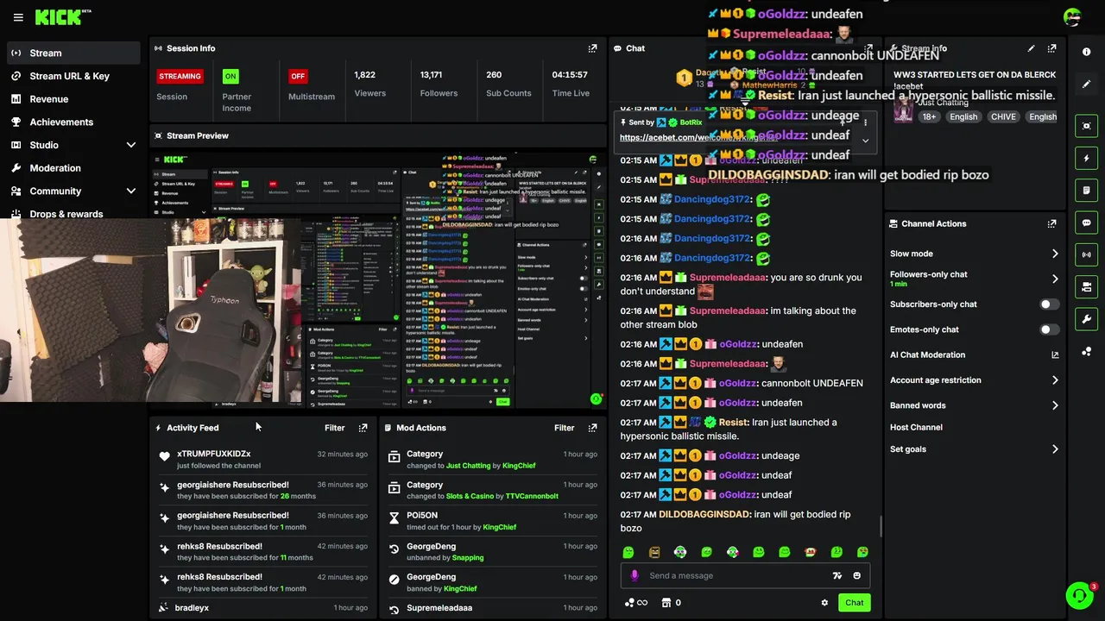Open the user avatar menu in the top bar
The image size is (1105, 621).
[1072, 17]
